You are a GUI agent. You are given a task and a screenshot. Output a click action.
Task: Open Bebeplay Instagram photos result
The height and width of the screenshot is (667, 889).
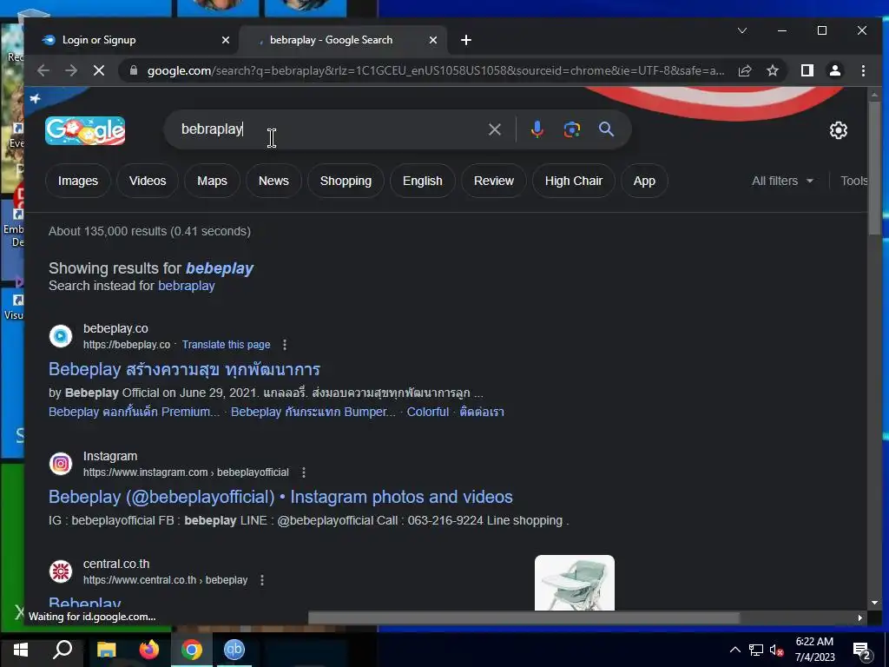click(280, 497)
